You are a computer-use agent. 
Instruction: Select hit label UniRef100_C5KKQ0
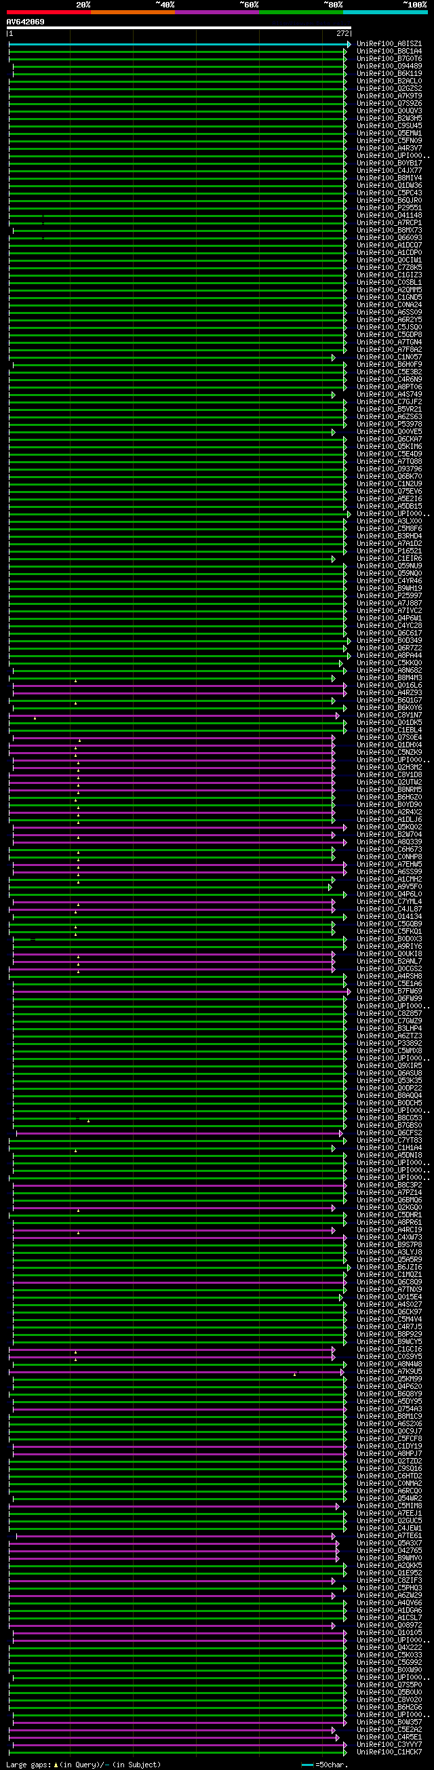pyautogui.click(x=389, y=664)
